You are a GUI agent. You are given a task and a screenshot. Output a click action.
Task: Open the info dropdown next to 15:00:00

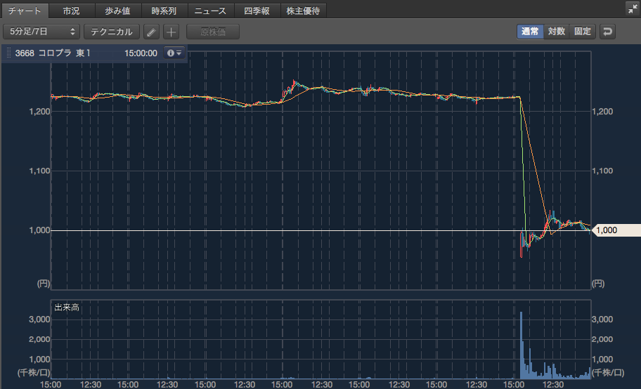[174, 53]
